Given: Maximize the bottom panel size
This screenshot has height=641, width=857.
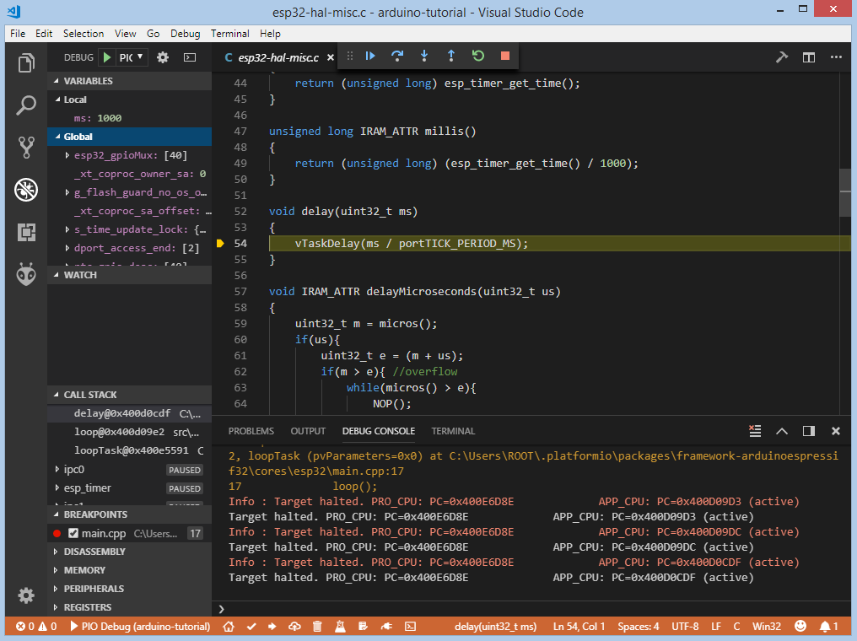Looking at the screenshot, I should point(782,431).
